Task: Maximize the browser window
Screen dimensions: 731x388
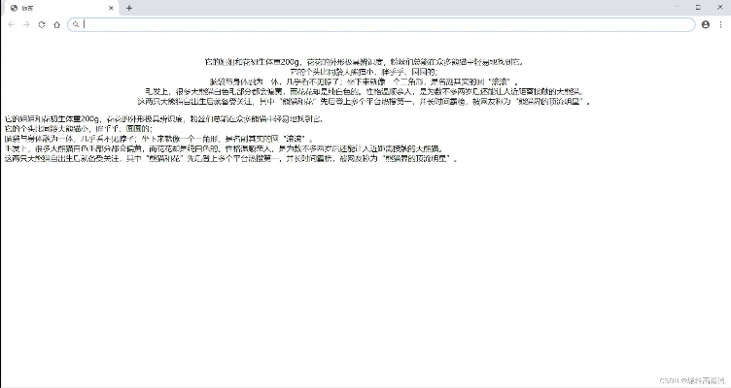Action: [x=696, y=7]
